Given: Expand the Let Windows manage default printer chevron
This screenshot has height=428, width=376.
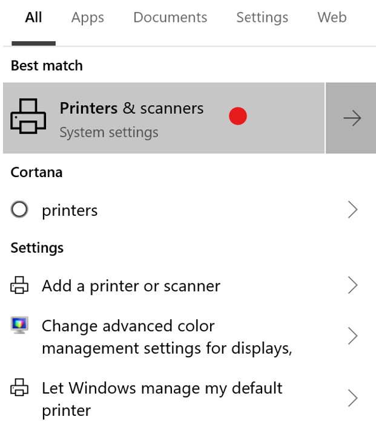Looking at the screenshot, I should [x=352, y=398].
